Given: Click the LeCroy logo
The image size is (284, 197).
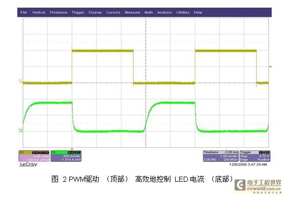Looking at the screenshot, I should tap(29, 164).
